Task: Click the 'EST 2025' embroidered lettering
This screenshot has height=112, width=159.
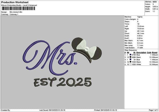Action: tap(63, 82)
